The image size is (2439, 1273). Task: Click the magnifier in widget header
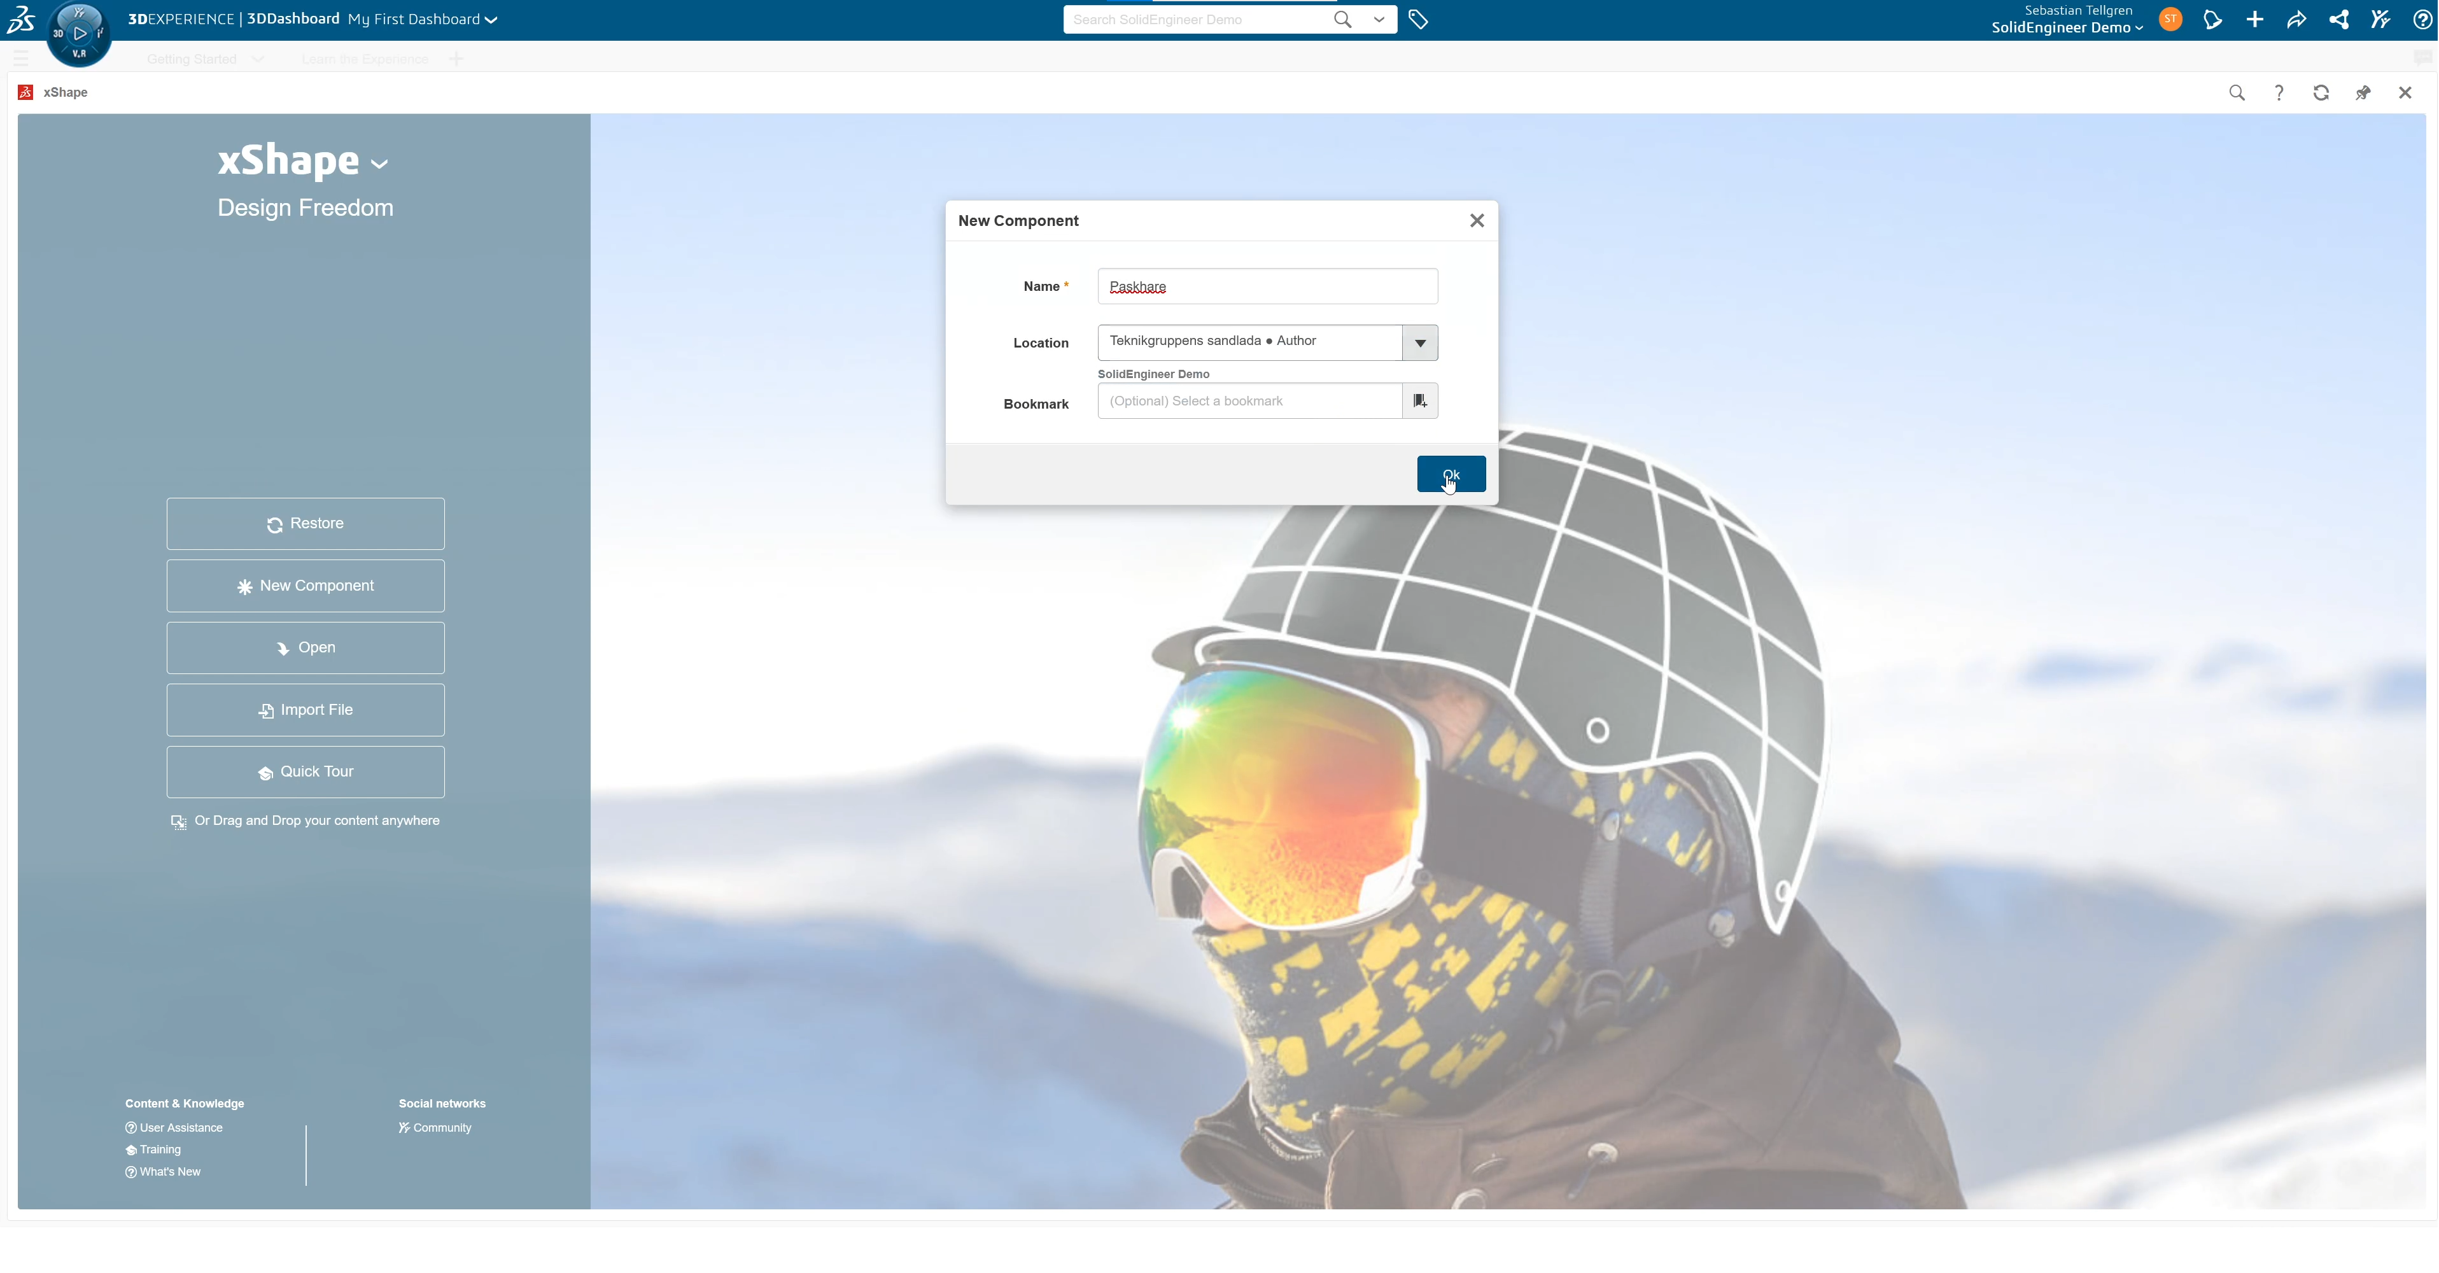point(2237,93)
